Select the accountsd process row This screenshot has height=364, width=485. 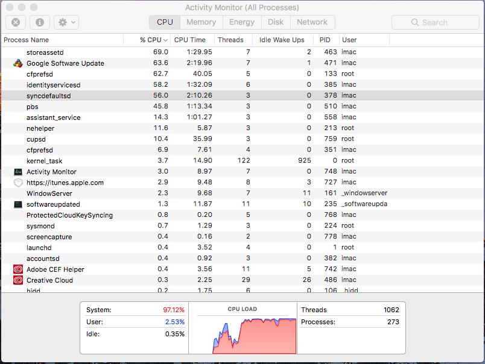click(x=243, y=259)
